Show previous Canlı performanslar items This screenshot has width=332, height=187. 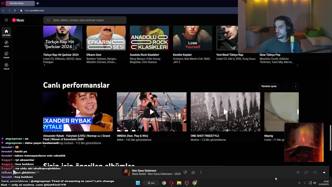pyautogui.click(x=287, y=86)
